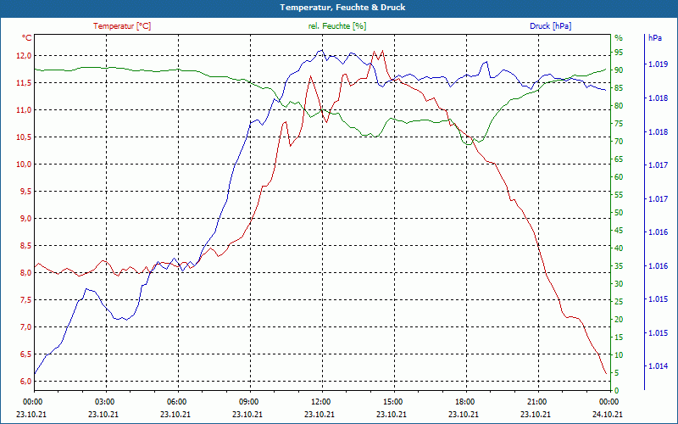This screenshot has width=678, height=424.
Task: Select the green "rel. Feuchte [%]" legend label
Action: point(337,26)
